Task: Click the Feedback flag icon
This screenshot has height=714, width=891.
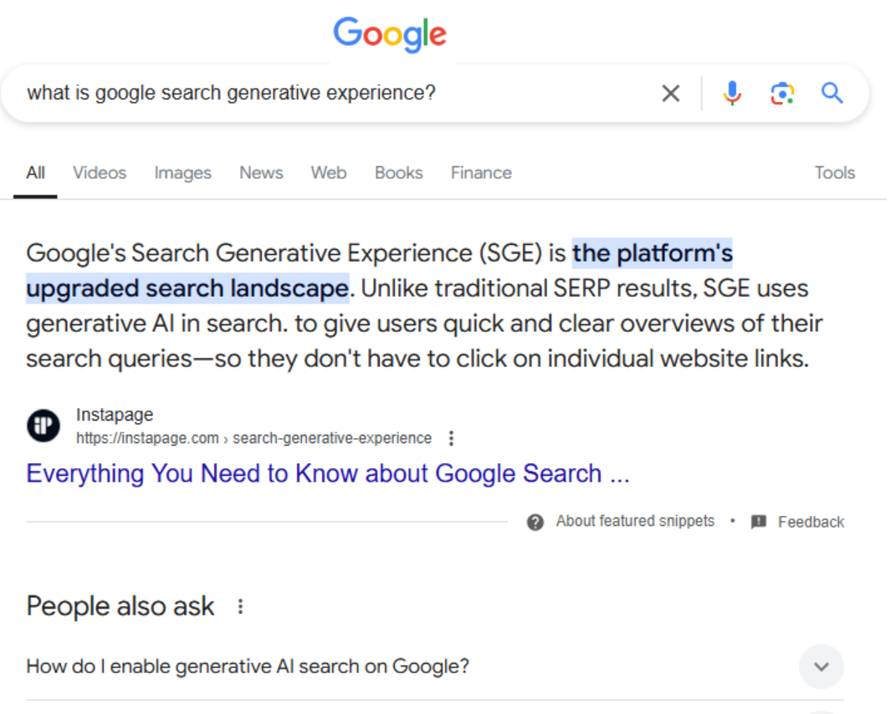Action: (759, 522)
